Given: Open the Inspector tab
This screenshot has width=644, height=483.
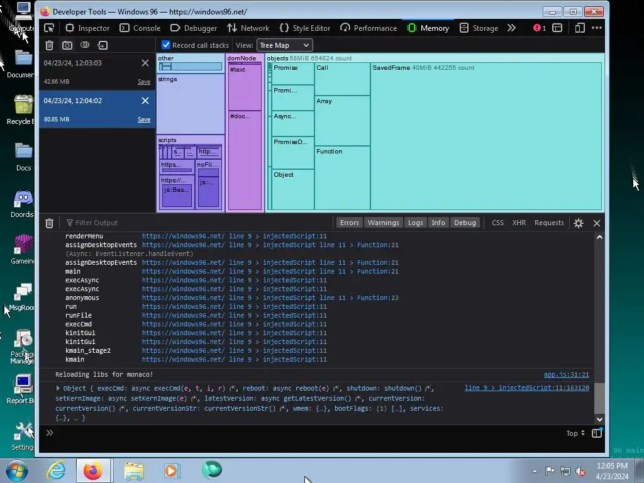Looking at the screenshot, I should tap(87, 28).
